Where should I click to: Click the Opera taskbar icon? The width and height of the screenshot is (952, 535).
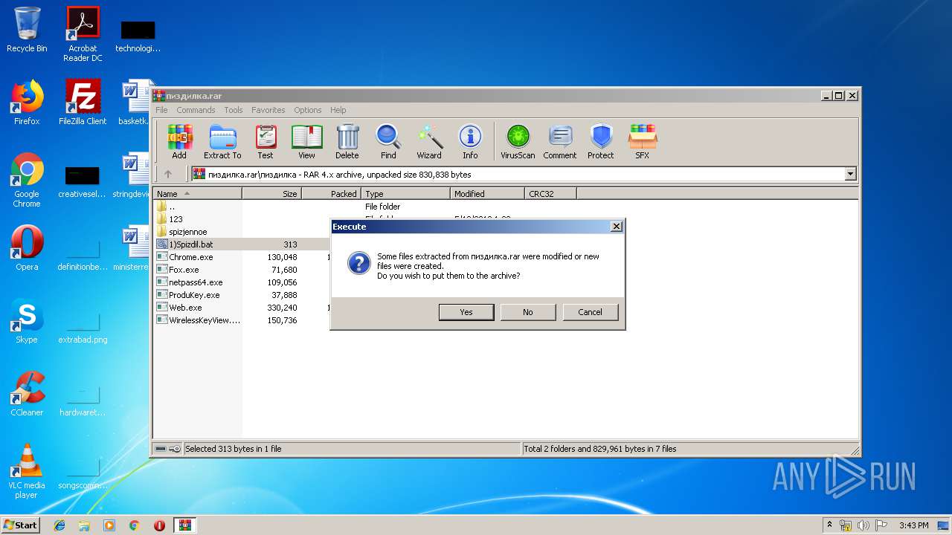(159, 525)
